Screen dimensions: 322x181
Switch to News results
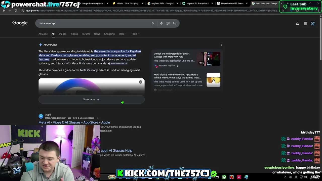(97, 34)
